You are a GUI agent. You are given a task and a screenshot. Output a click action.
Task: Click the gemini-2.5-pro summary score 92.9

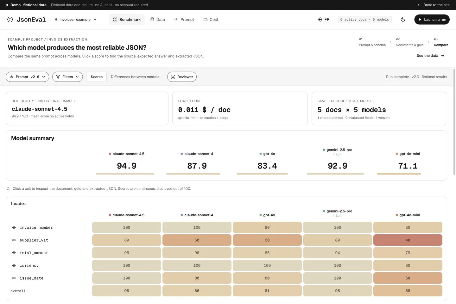point(338,166)
